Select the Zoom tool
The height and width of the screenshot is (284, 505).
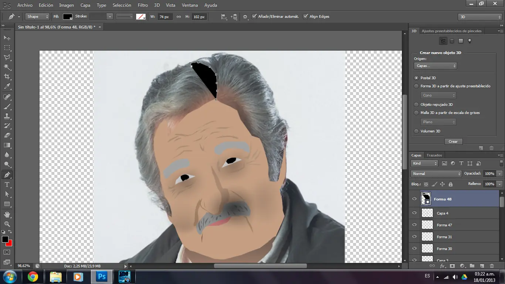[x=7, y=224]
